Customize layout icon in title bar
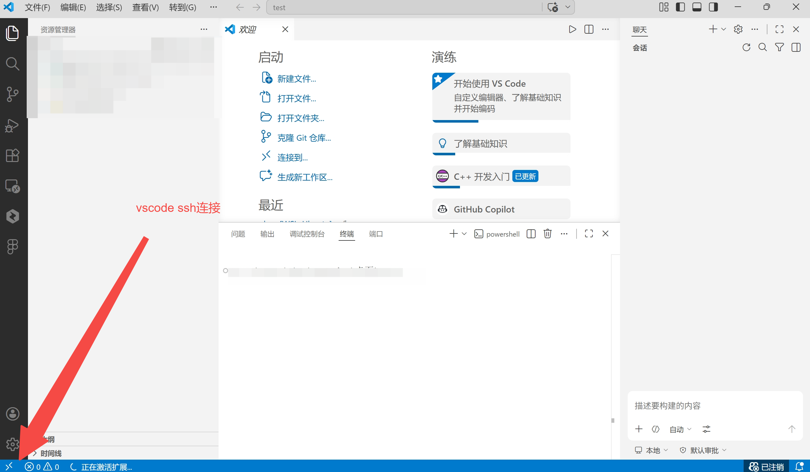 coord(664,7)
